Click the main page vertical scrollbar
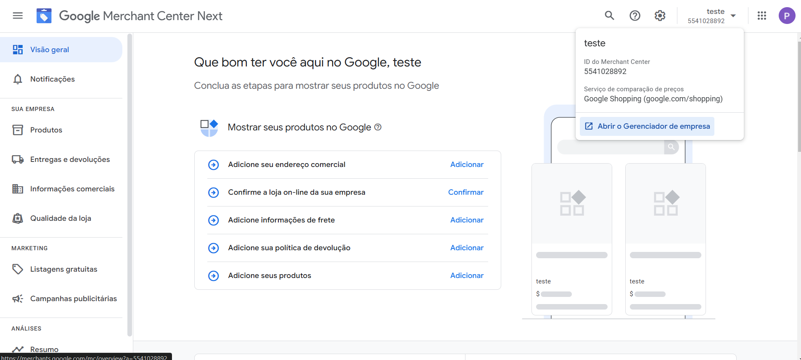Screen dimensions: 801x360 799,97
